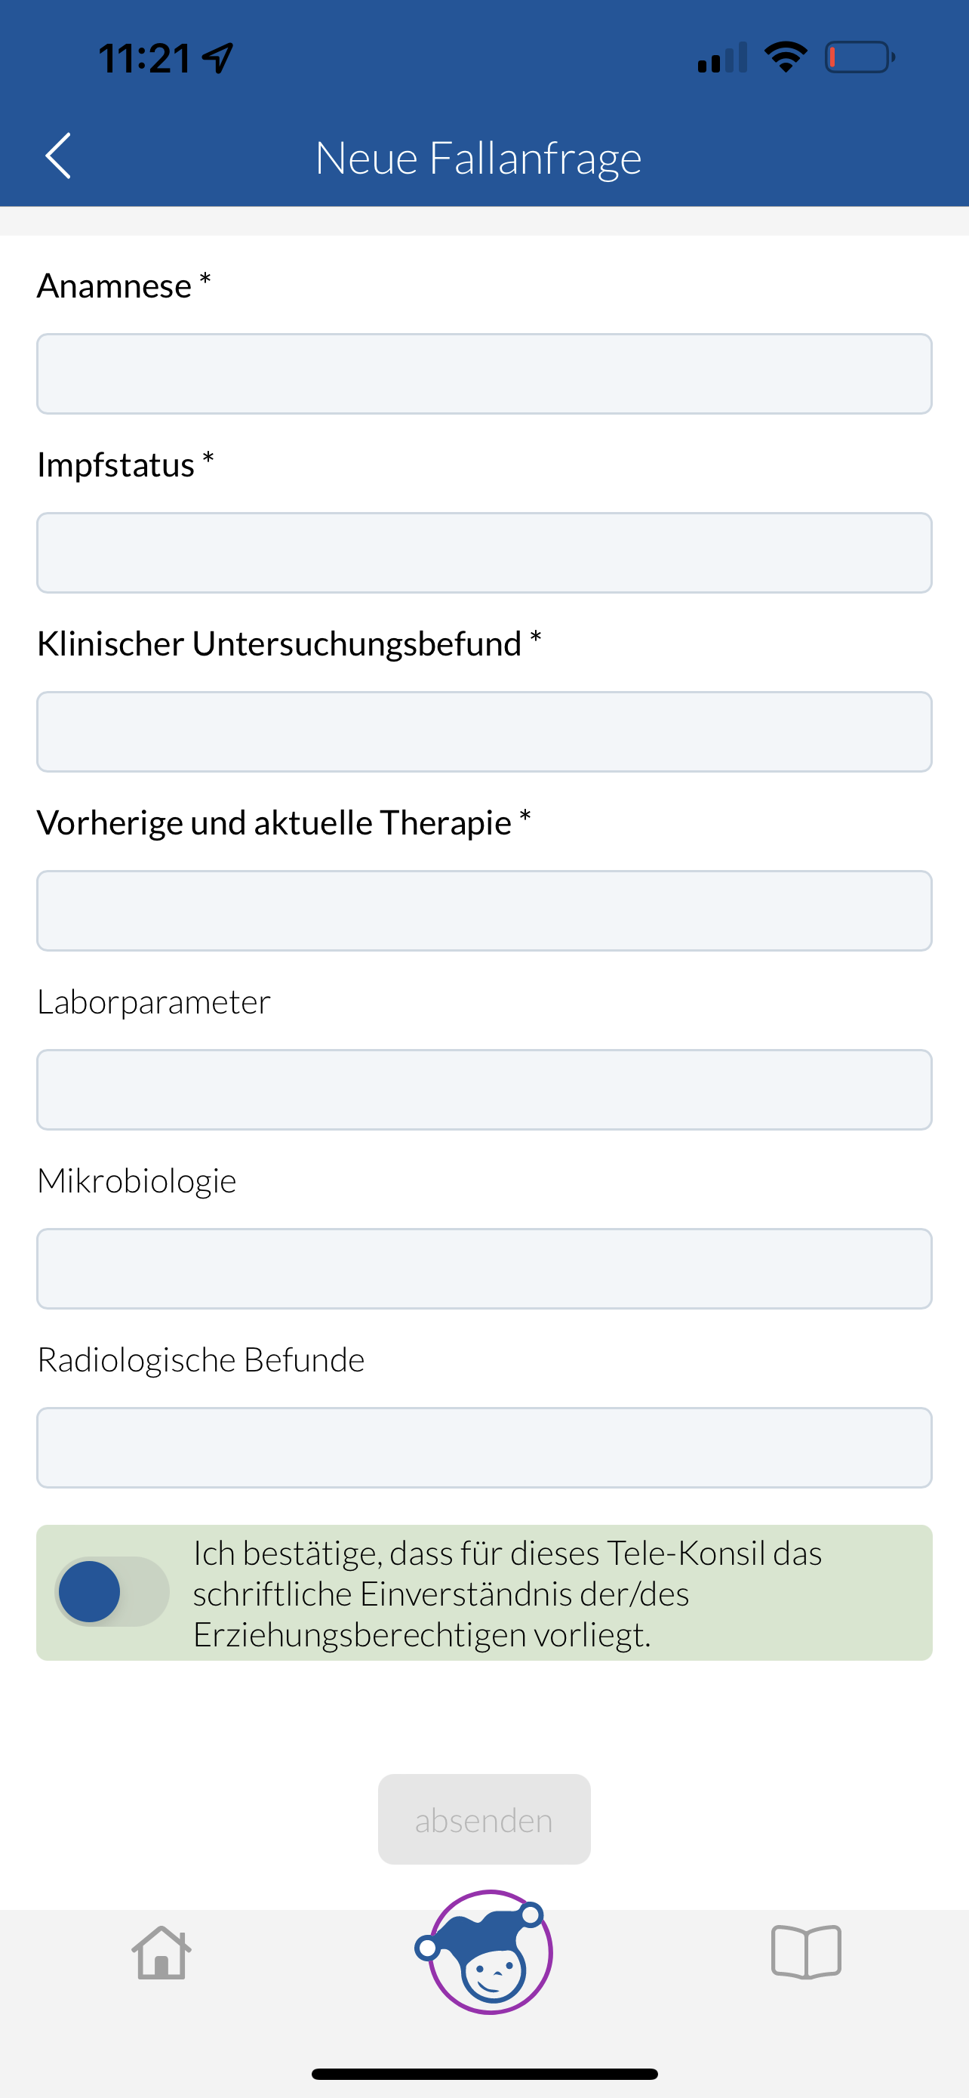This screenshot has height=2098, width=969.
Task: Focus the Impfstatus text field
Action: (484, 553)
